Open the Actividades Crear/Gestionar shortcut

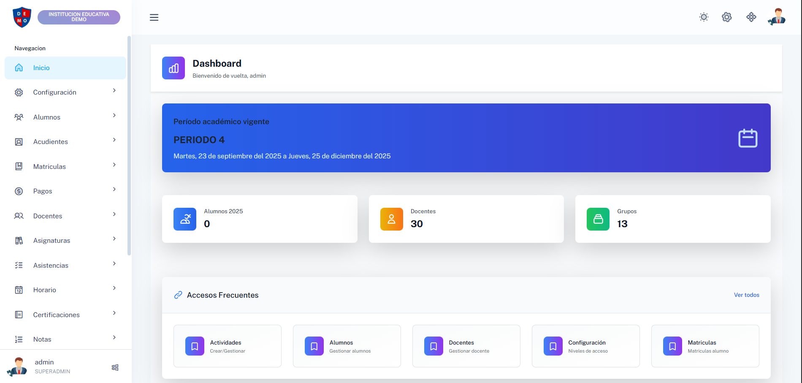(x=227, y=346)
